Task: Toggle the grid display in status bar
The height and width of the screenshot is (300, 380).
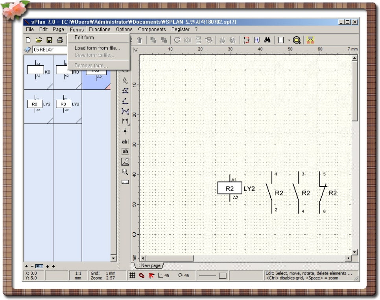Action: [x=133, y=276]
